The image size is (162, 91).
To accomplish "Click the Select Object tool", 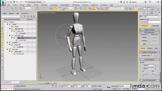I will [x=34, y=9].
